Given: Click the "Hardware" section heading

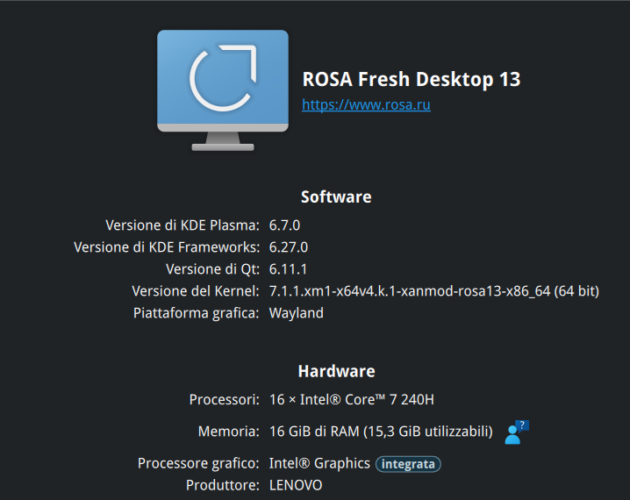Looking at the screenshot, I should (336, 371).
